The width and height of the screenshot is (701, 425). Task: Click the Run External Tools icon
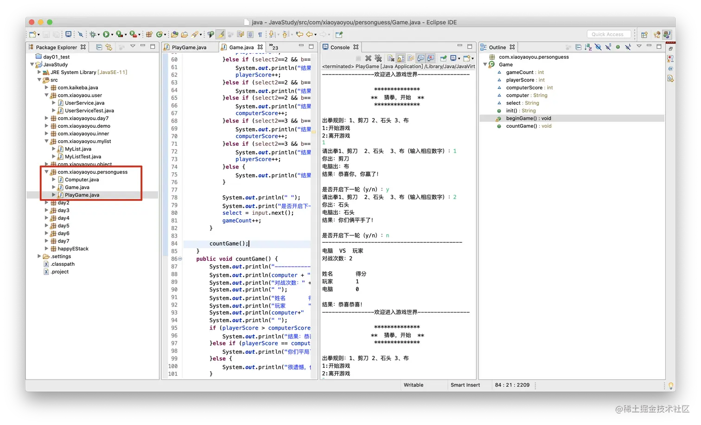tap(133, 34)
